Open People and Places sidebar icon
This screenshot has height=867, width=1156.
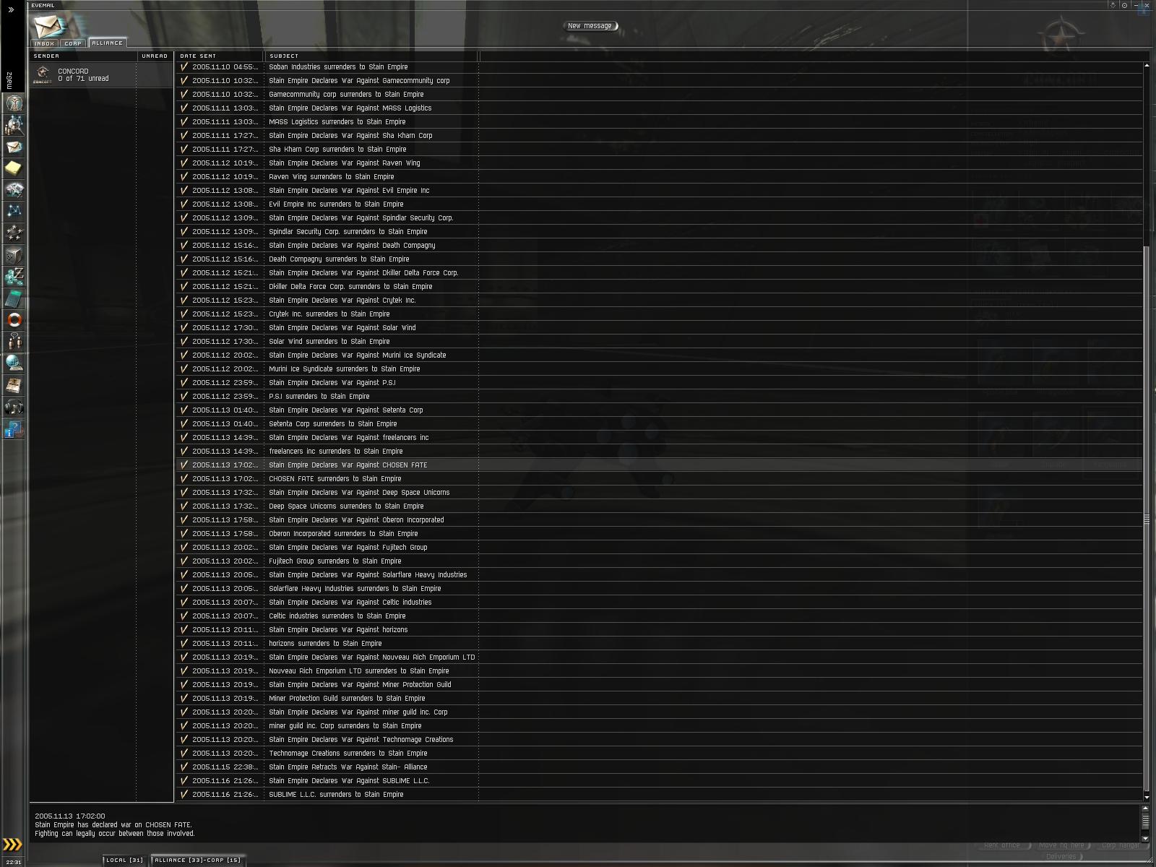[14, 124]
